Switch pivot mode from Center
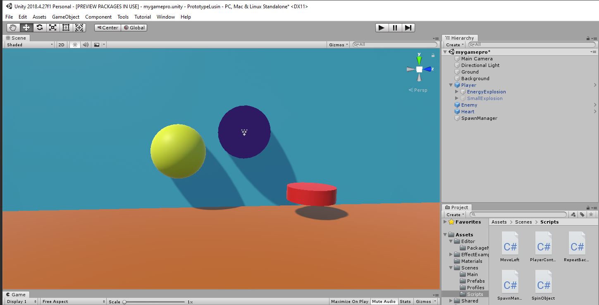This screenshot has width=599, height=305. pyautogui.click(x=107, y=28)
